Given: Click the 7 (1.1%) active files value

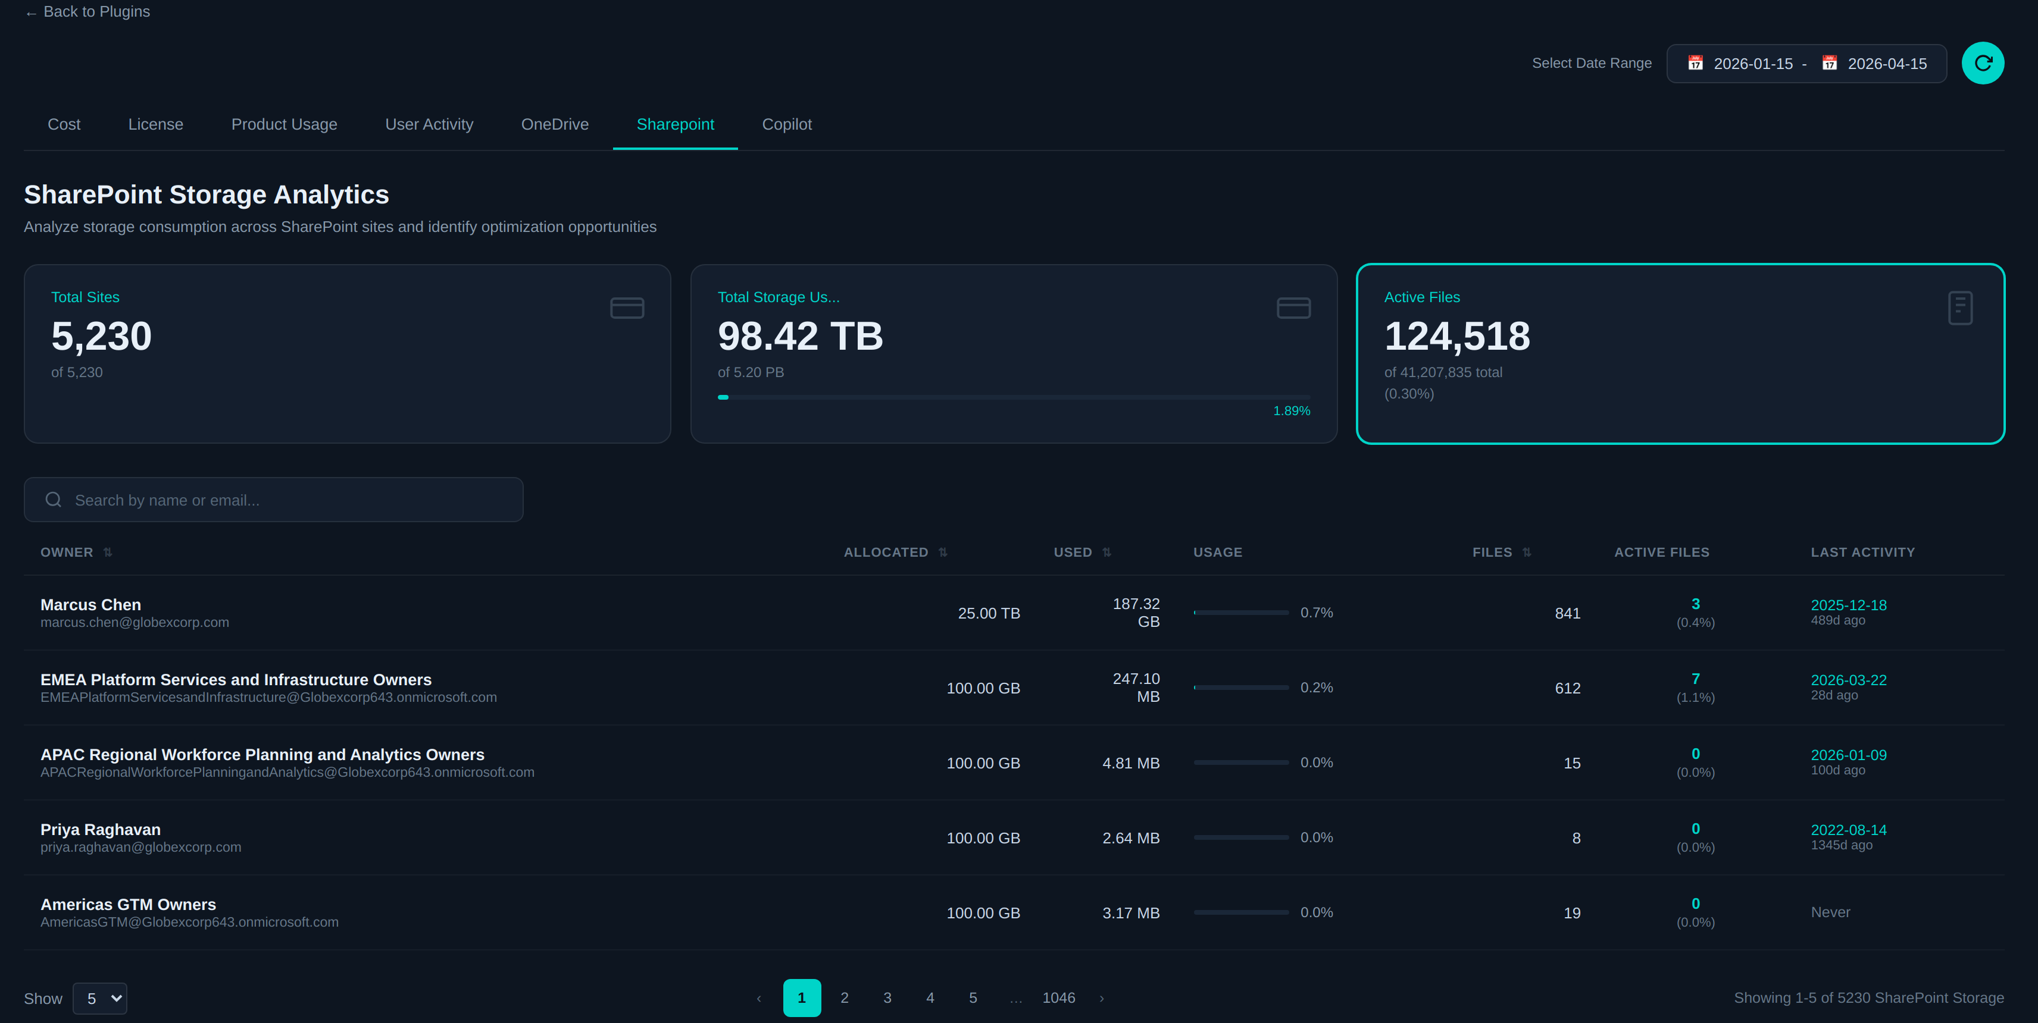Looking at the screenshot, I should click(1695, 688).
